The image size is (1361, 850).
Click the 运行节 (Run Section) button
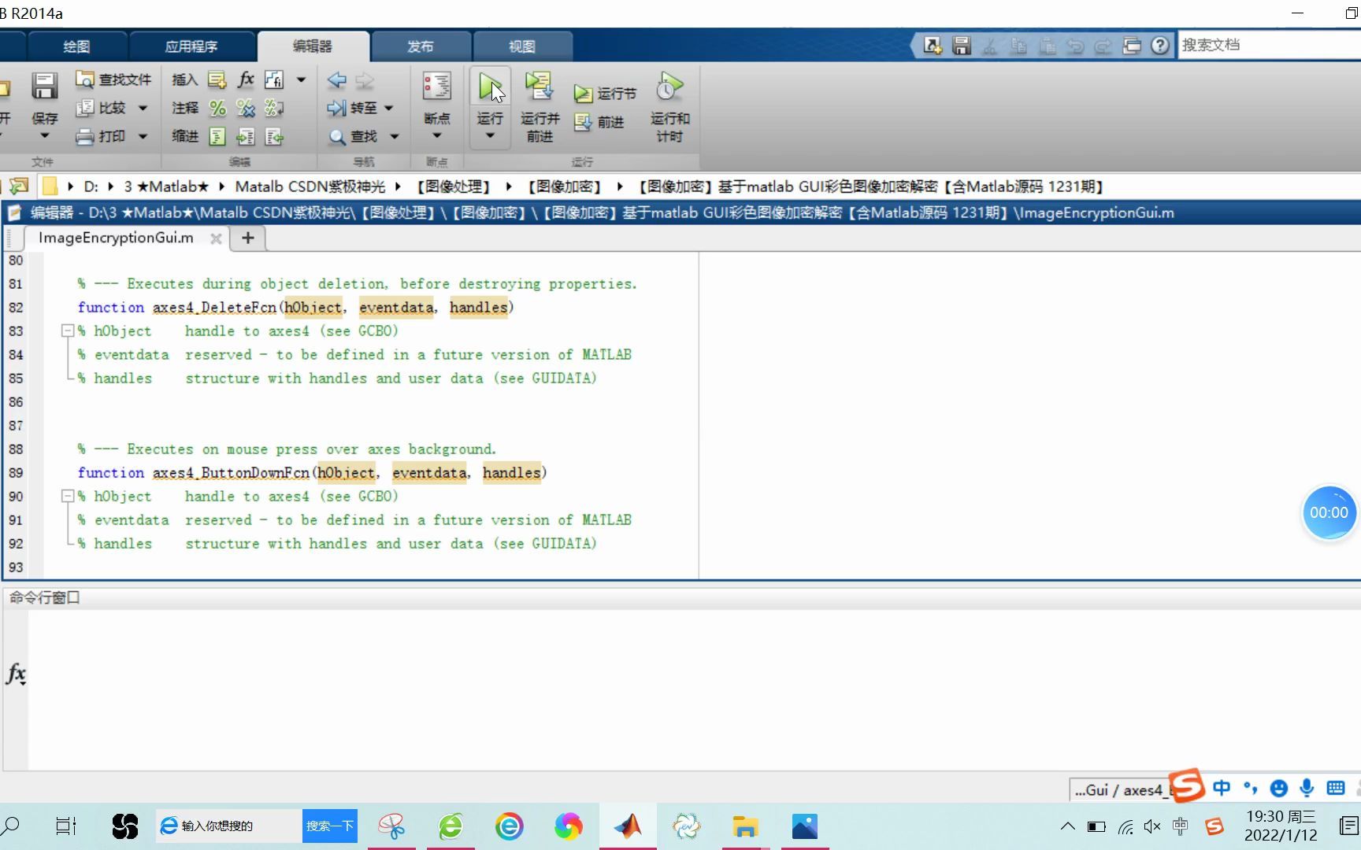coord(604,93)
